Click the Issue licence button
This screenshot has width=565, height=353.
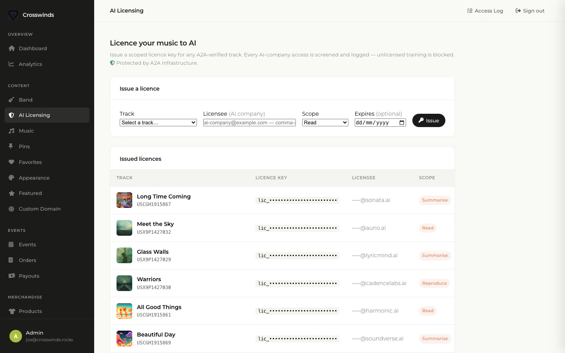(428, 120)
